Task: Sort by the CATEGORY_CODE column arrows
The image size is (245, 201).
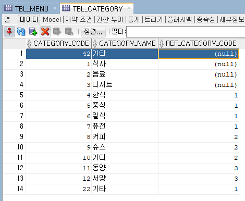Action: [29, 43]
